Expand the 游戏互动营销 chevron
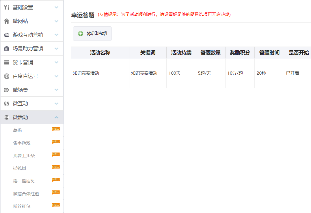This screenshot has width=311, height=213. tap(56, 35)
